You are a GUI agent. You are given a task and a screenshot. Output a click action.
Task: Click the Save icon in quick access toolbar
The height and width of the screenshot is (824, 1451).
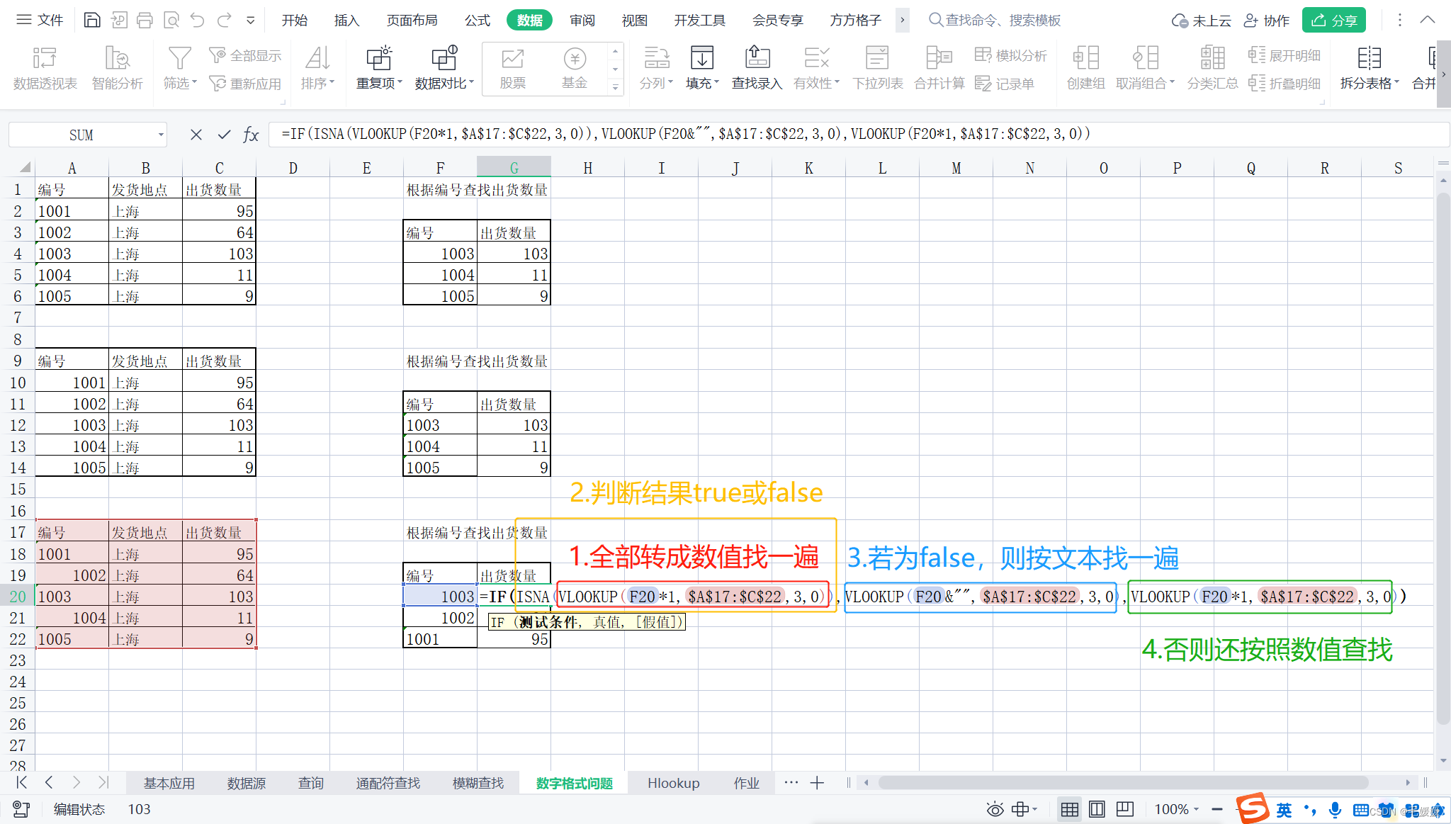(92, 20)
